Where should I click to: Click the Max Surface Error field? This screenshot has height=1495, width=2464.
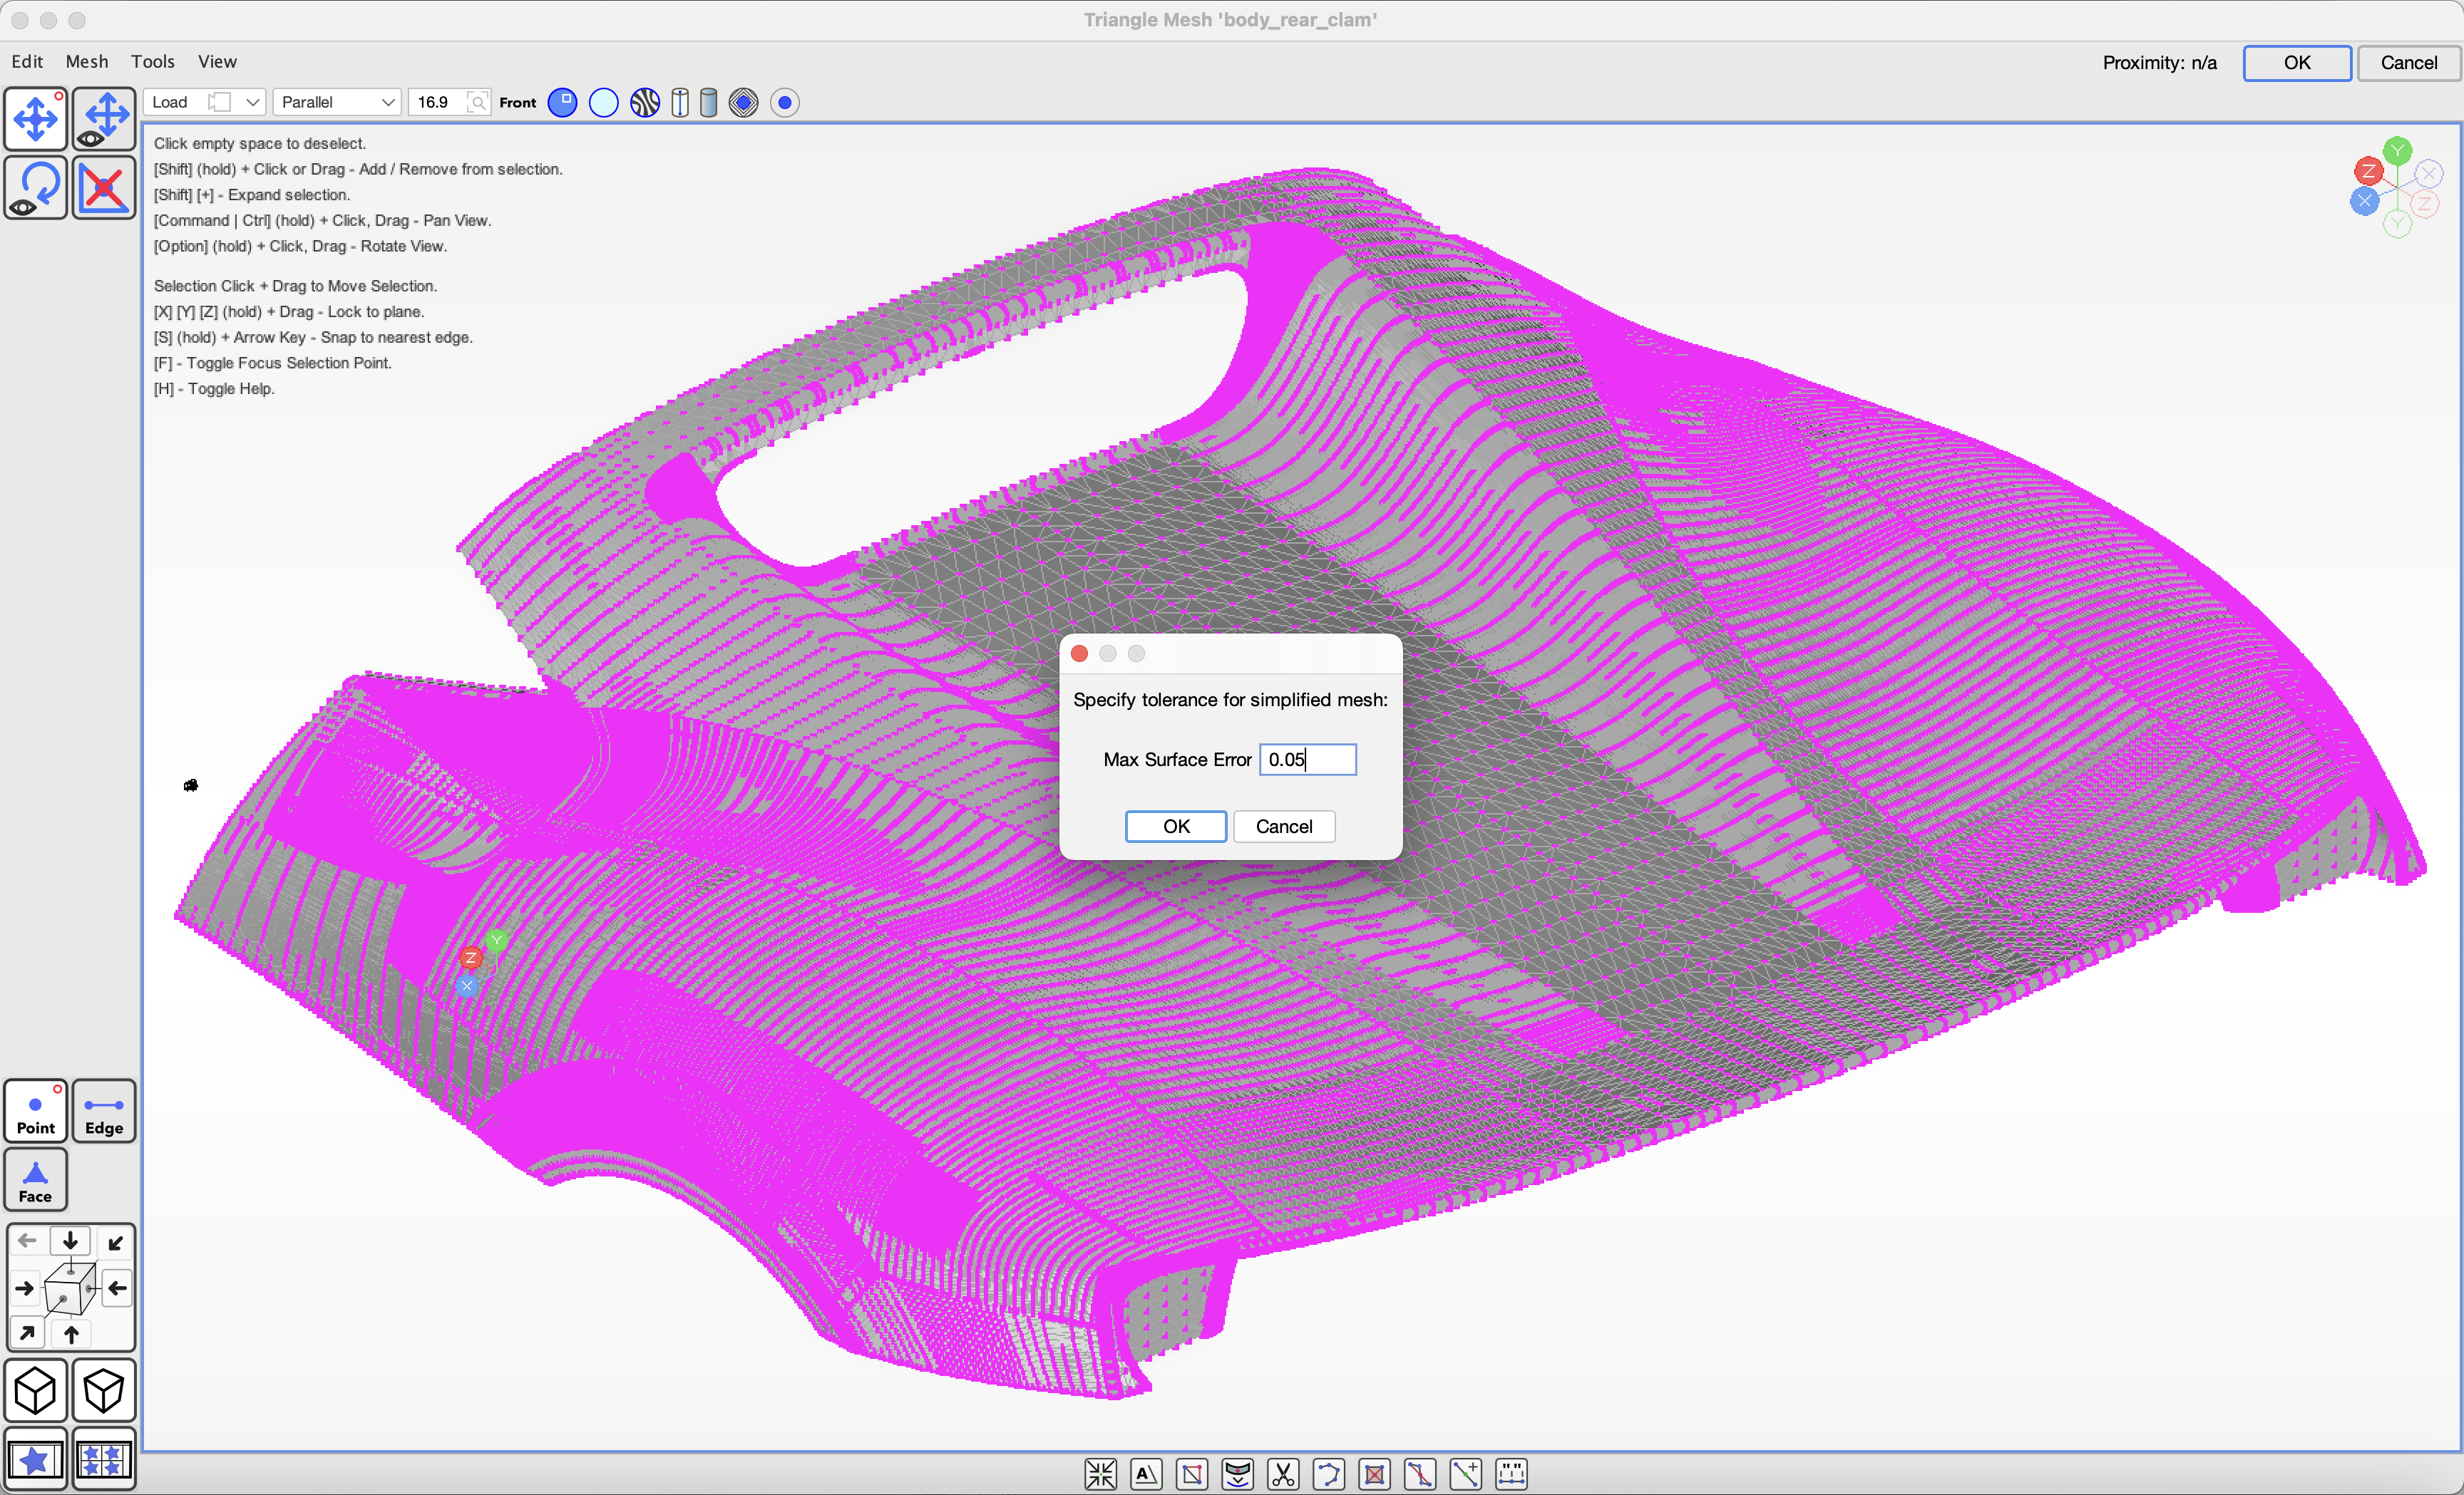(x=1307, y=760)
